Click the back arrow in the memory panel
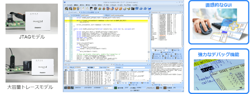The width and height of the screenshot is (251, 94). coord(66,68)
